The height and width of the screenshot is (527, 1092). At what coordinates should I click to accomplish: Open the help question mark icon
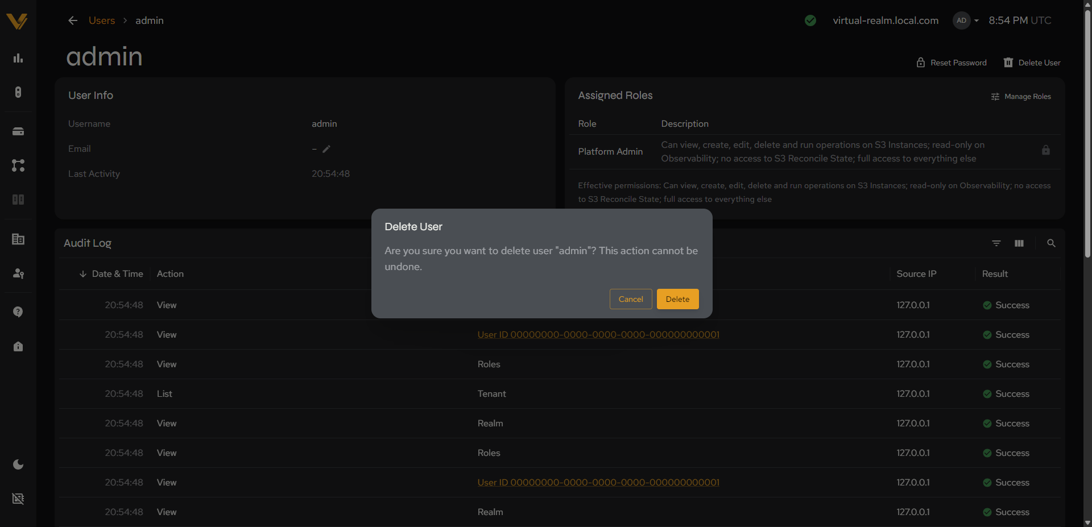tap(18, 312)
